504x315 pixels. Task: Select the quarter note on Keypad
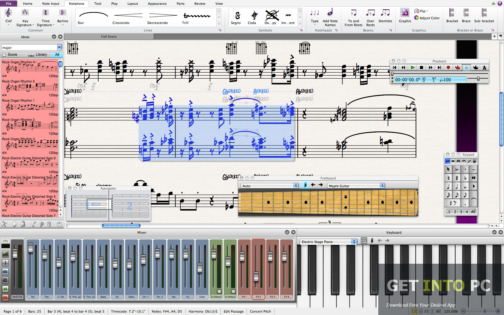point(448,186)
